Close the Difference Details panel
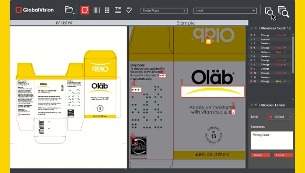This screenshot has width=305, height=173. 251,105
